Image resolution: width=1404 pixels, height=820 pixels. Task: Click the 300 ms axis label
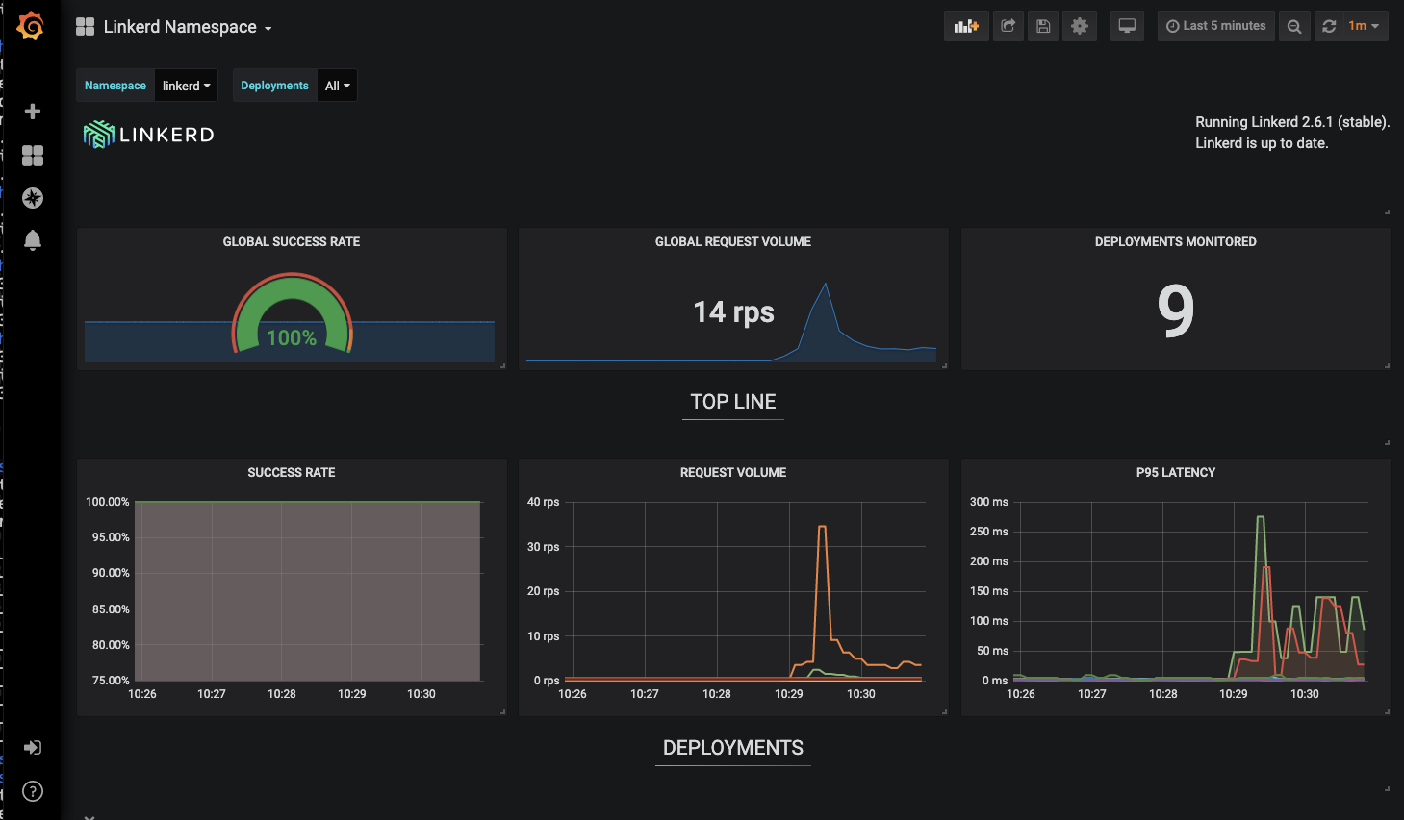pos(989,502)
